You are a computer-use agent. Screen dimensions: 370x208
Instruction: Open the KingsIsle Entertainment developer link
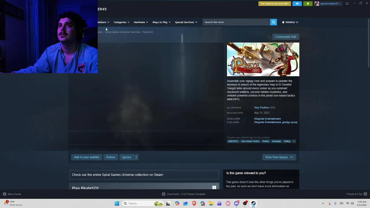[267, 119]
